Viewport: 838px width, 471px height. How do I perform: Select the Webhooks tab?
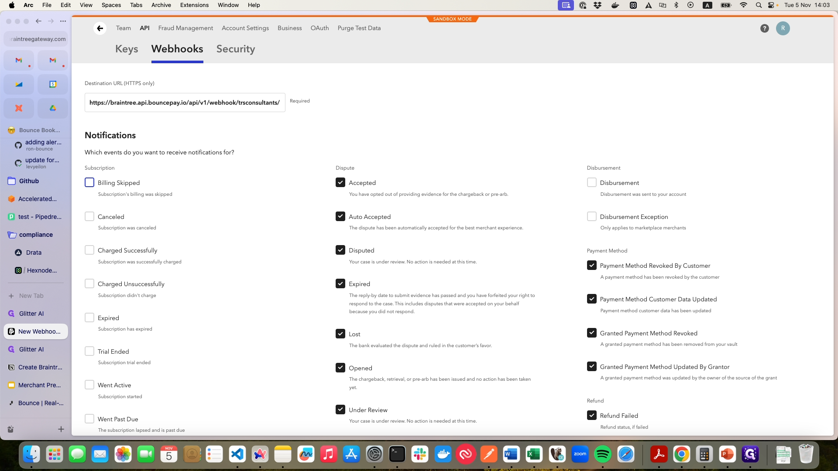coord(177,49)
